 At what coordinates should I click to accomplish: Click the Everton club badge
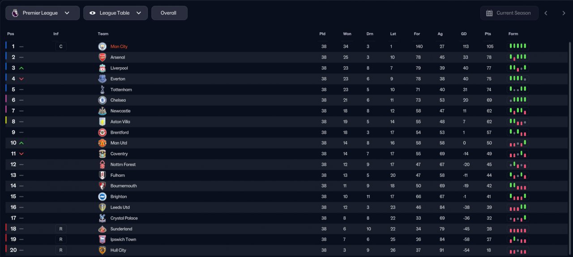coord(103,79)
